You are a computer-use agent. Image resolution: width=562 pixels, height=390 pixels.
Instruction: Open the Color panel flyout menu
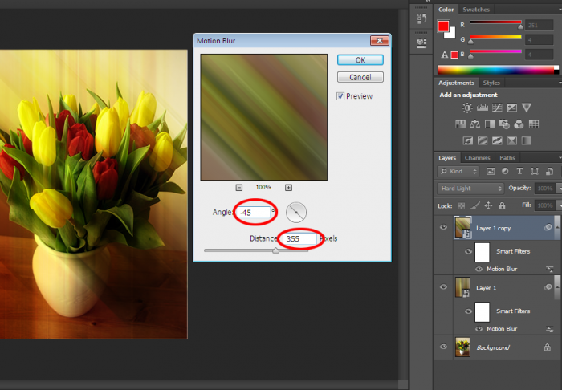[x=560, y=10]
